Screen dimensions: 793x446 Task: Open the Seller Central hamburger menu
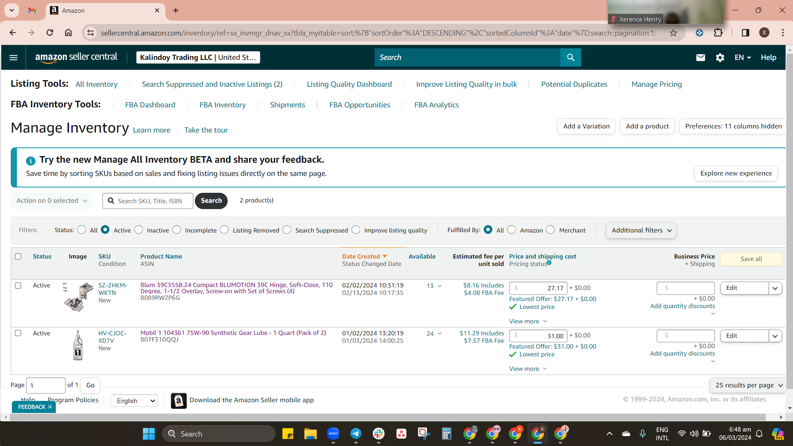click(x=13, y=57)
